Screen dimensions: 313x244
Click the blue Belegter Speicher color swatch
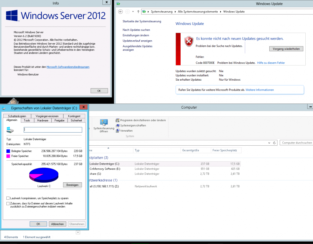tap(8, 151)
